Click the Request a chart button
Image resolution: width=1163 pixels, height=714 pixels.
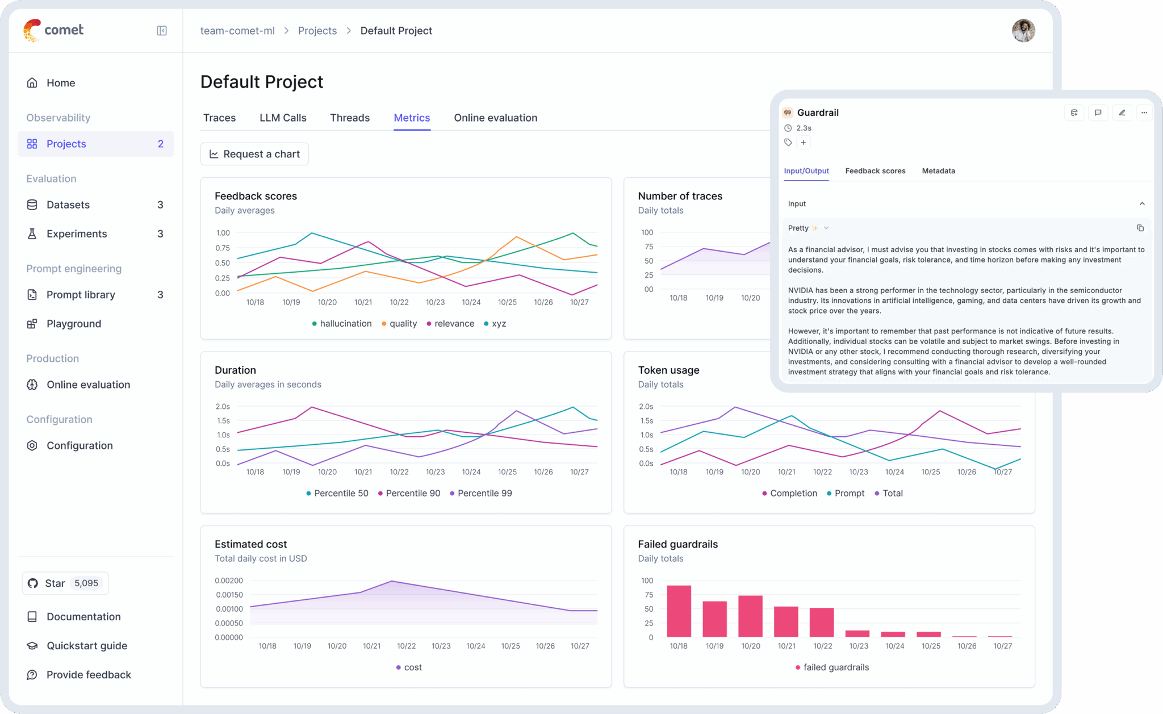coord(254,153)
